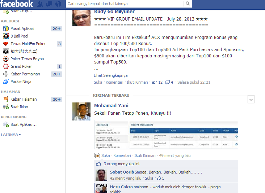
Task: Open the notifications globe icon
Action: (x=58, y=4)
